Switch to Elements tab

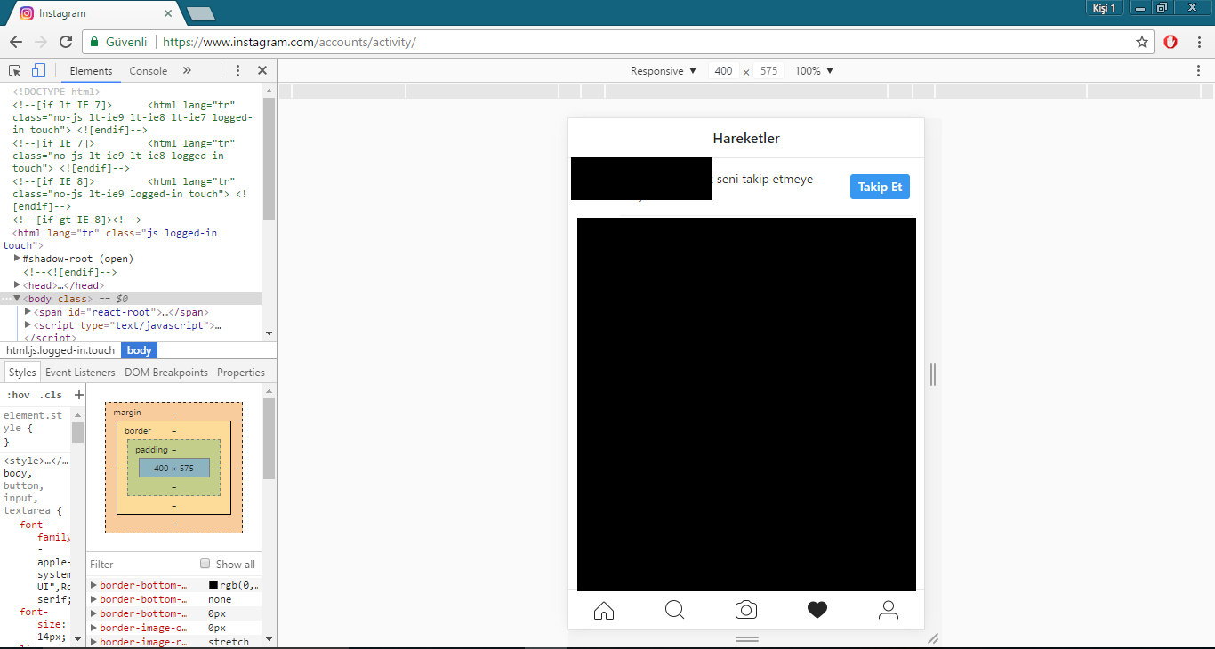pyautogui.click(x=91, y=71)
